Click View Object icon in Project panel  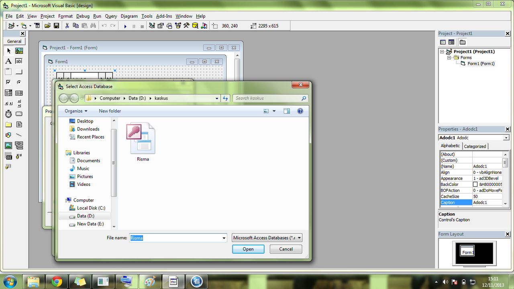pyautogui.click(x=451, y=42)
